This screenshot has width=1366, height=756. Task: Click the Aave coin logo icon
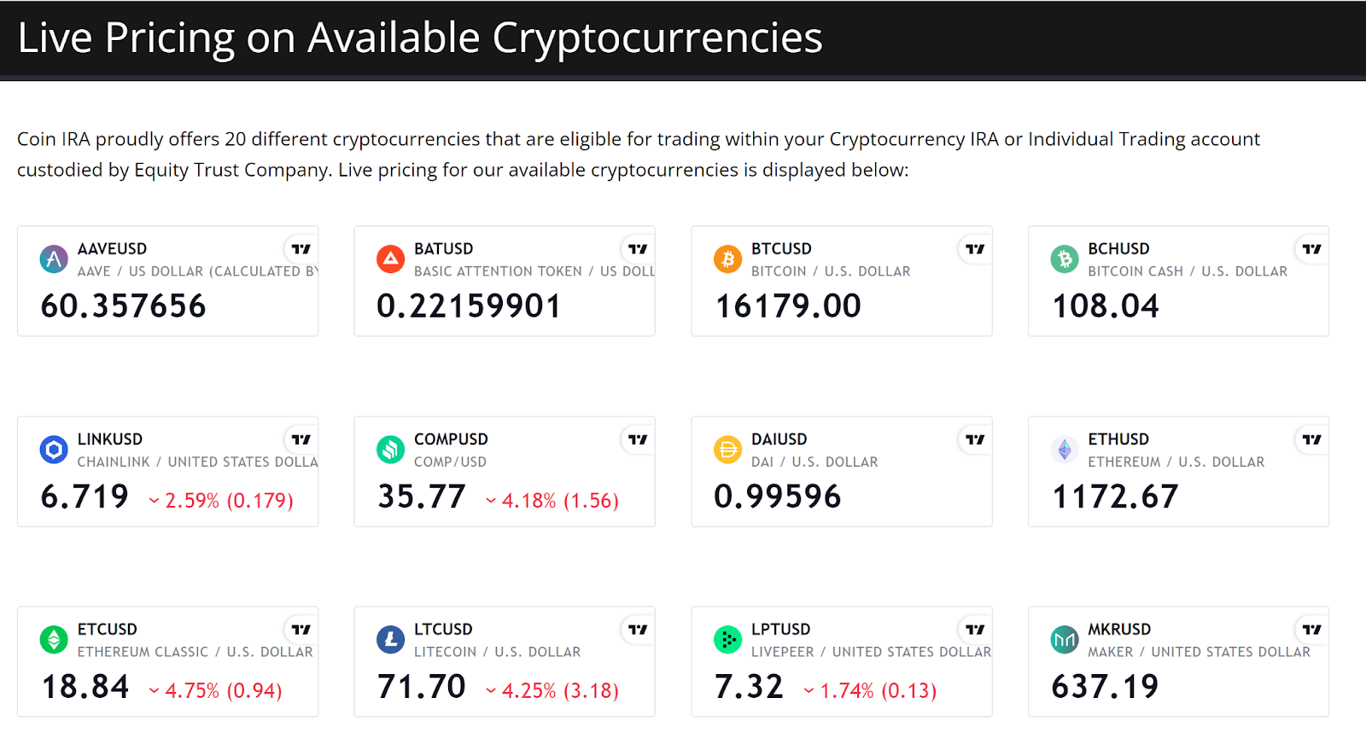pyautogui.click(x=54, y=259)
